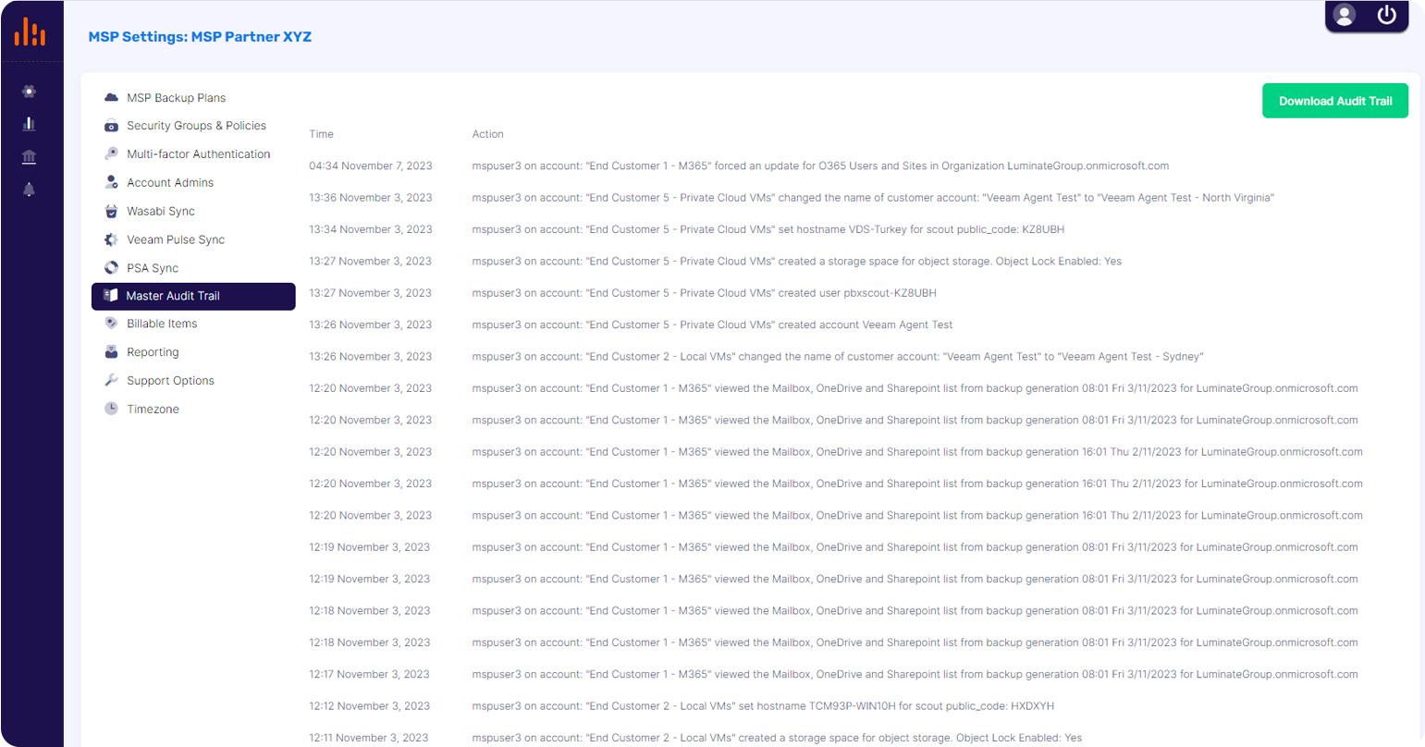Open the Reporting section
Viewport: 1425px width, 747px height.
[x=153, y=352]
